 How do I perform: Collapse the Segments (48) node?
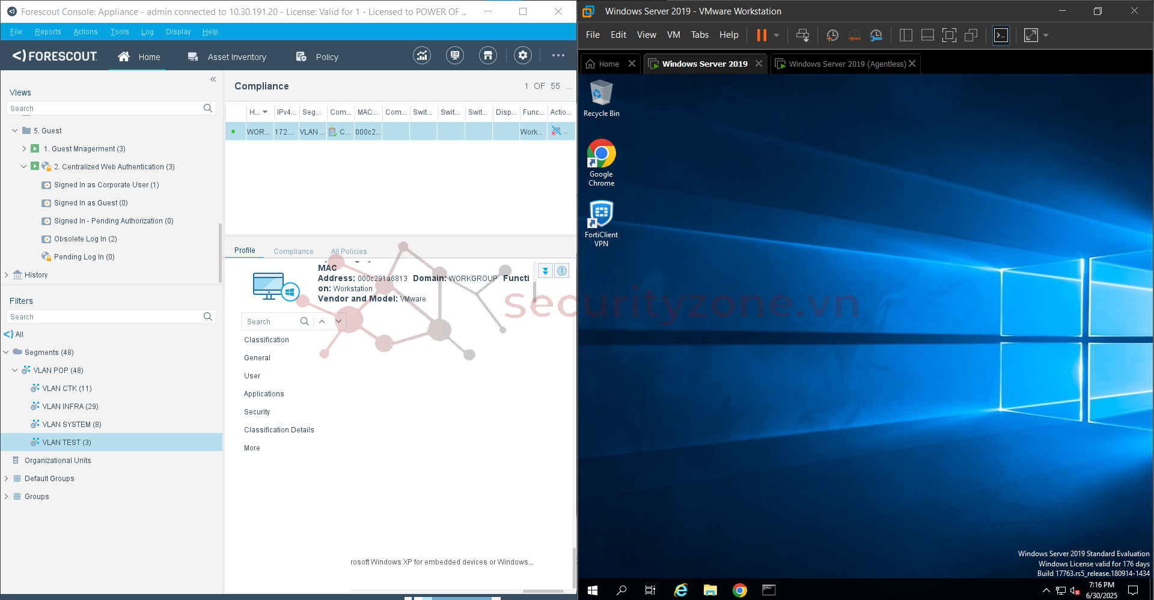(6, 352)
